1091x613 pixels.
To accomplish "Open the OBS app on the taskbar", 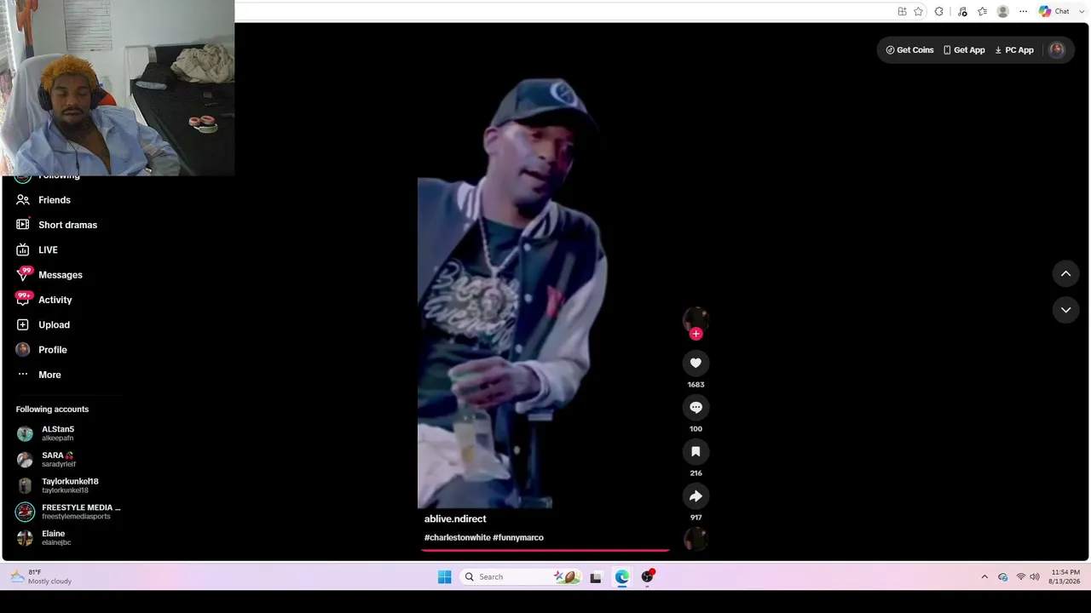I will [x=648, y=577].
